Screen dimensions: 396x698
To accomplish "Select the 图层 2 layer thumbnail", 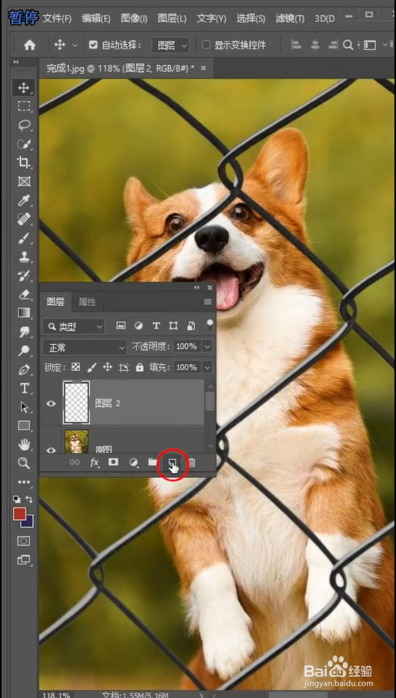I will pos(76,403).
